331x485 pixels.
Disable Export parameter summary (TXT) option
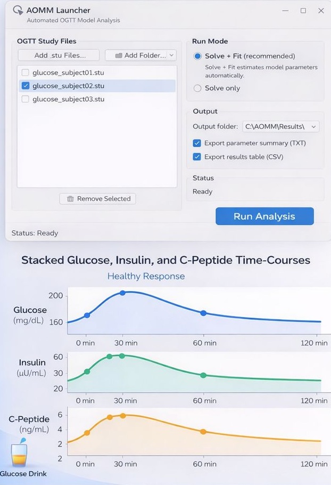[x=197, y=143]
